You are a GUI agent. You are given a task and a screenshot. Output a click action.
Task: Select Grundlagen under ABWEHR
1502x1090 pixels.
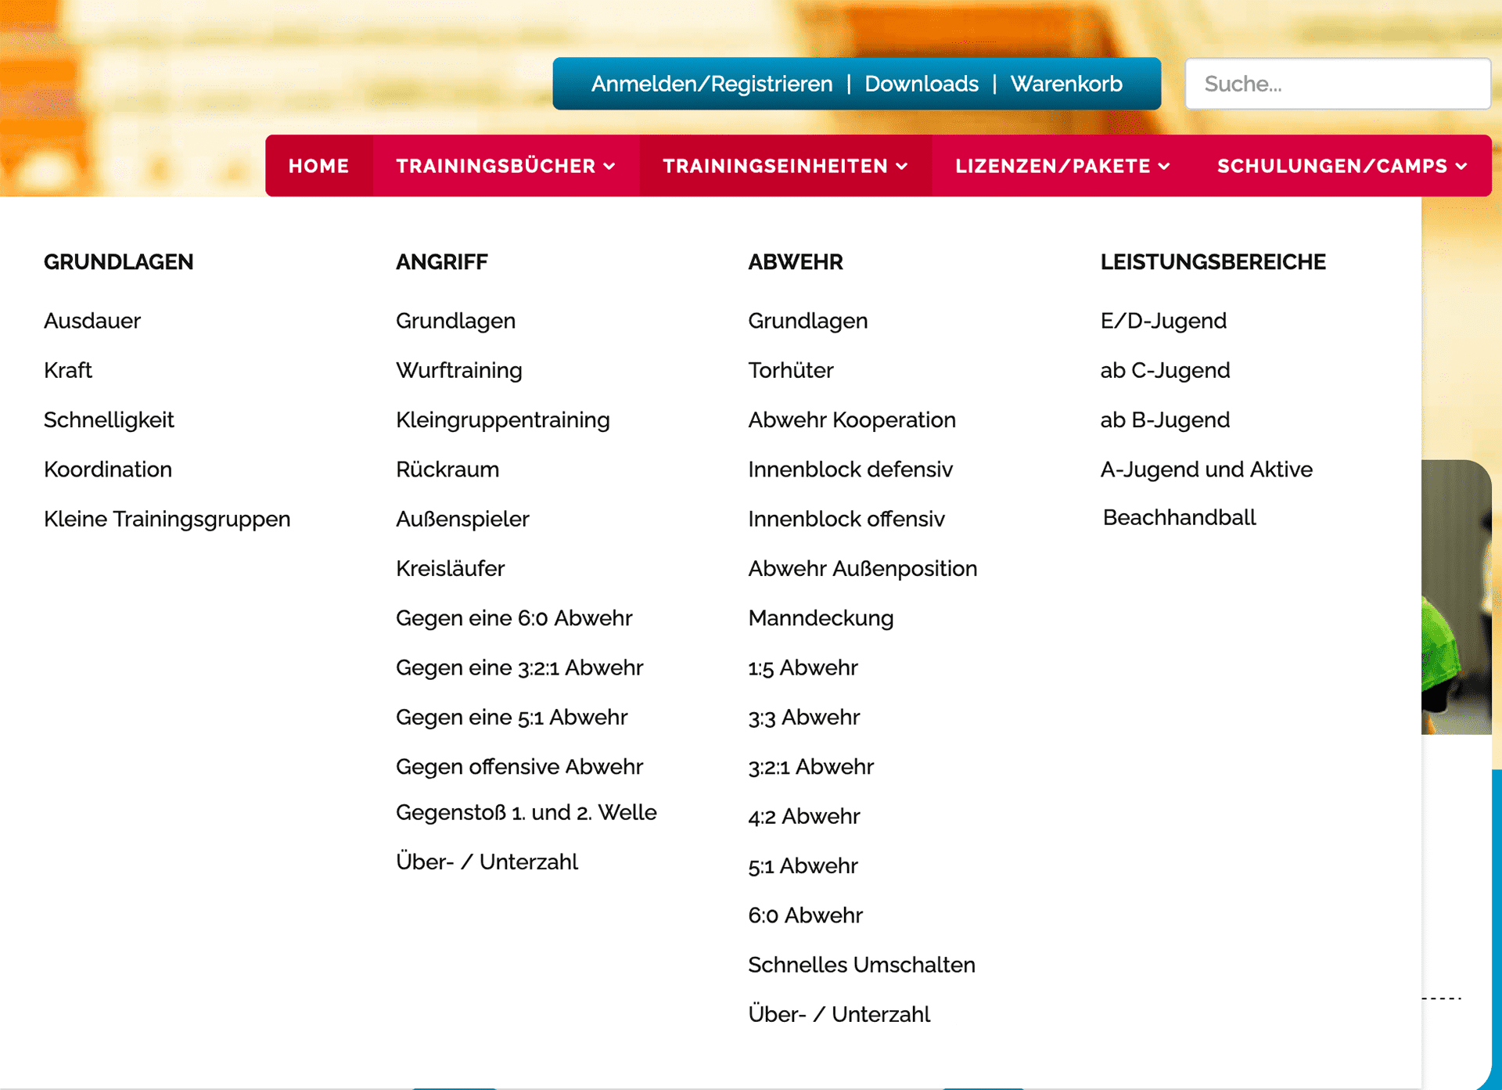tap(808, 321)
